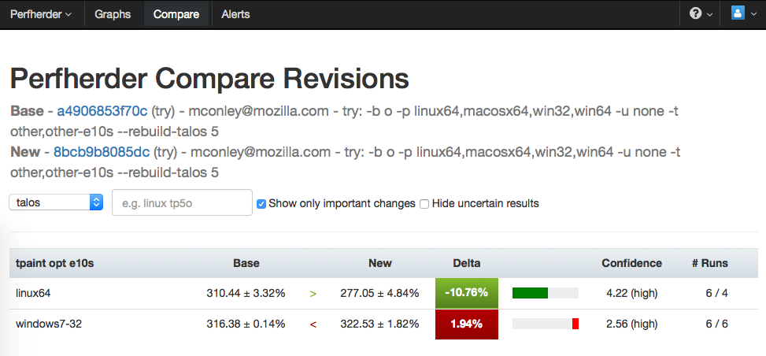Open the help question mark menu
Screen dimensions: 766x356
pyautogui.click(x=701, y=14)
